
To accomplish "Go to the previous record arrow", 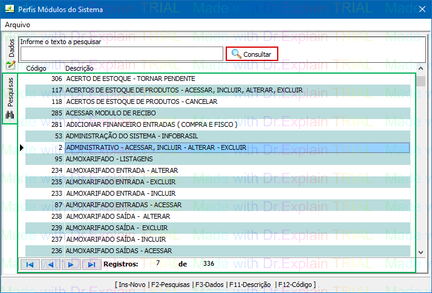I will coord(50,265).
